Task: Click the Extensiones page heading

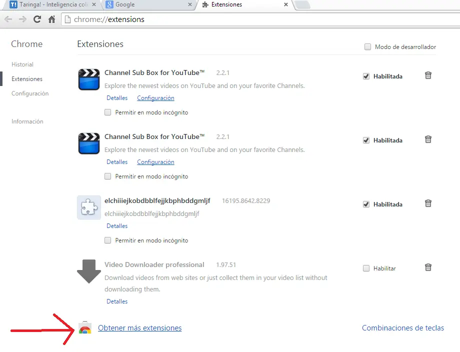Action: pos(100,44)
